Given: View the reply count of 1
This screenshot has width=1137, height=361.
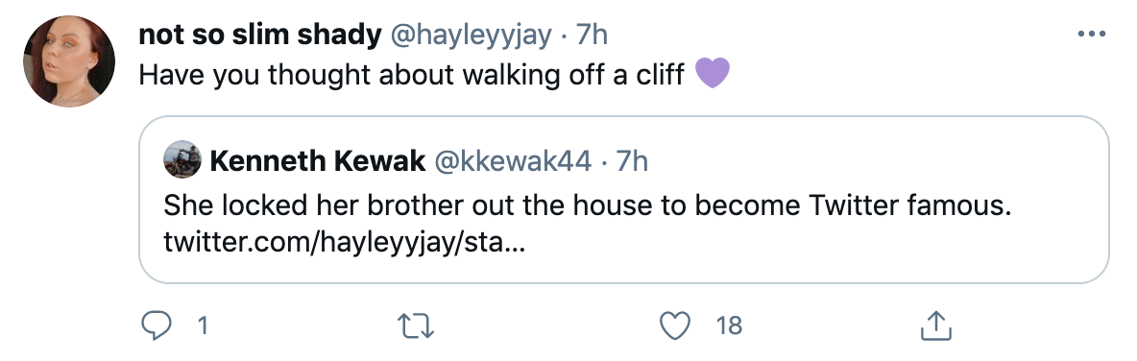Looking at the screenshot, I should [203, 326].
